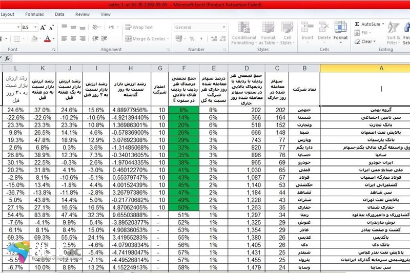Viewport: 410px width, 273px height.
Task: Increase decimal places
Action: 214,38
